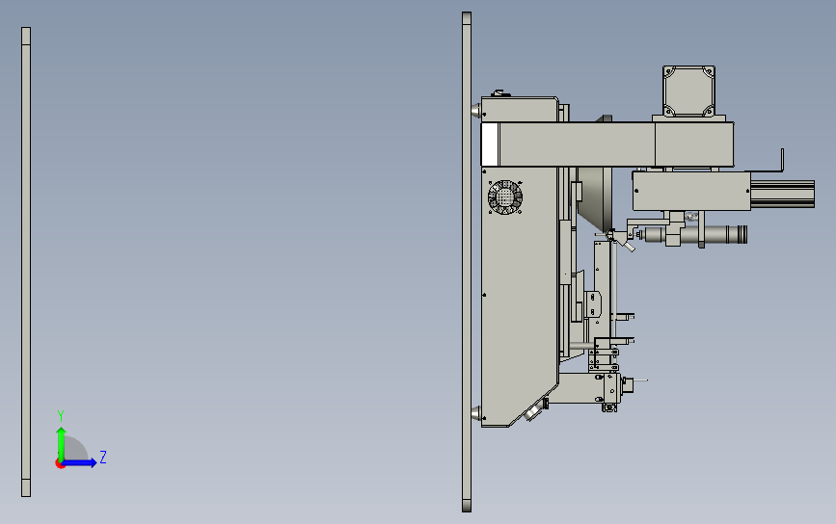Select the conical funnel part under the beam
836x524 pixels.
[x=595, y=198]
